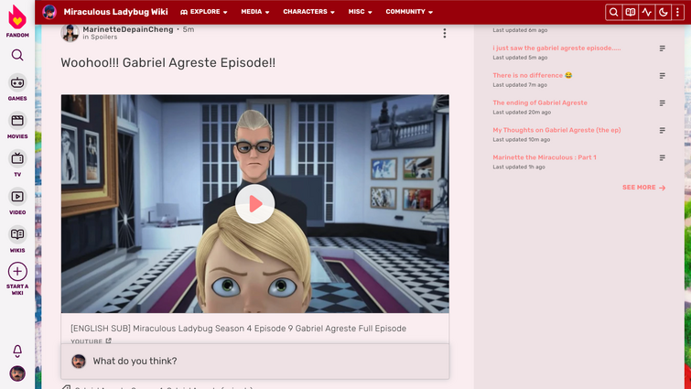Open recent activity icon in top bar
Image resolution: width=691 pixels, height=389 pixels.
tap(646, 12)
